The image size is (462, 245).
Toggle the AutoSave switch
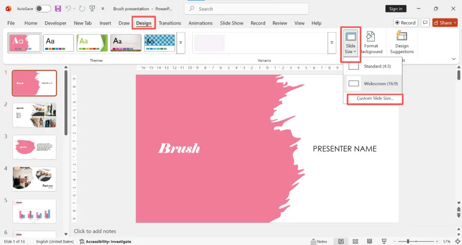pos(43,9)
